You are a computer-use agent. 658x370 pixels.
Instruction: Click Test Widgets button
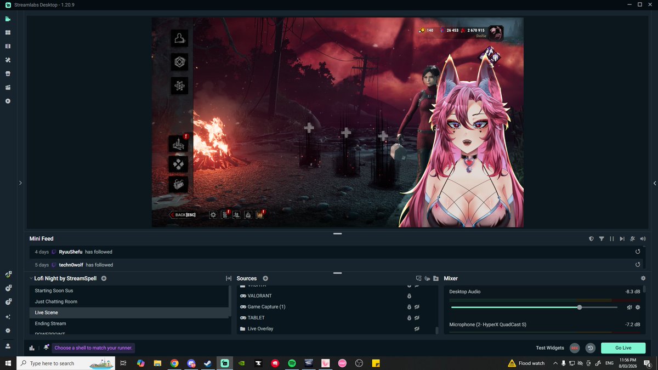pos(550,348)
